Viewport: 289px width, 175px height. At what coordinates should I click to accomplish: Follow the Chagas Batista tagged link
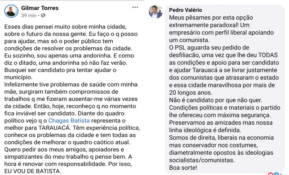pyautogui.click(x=69, y=121)
